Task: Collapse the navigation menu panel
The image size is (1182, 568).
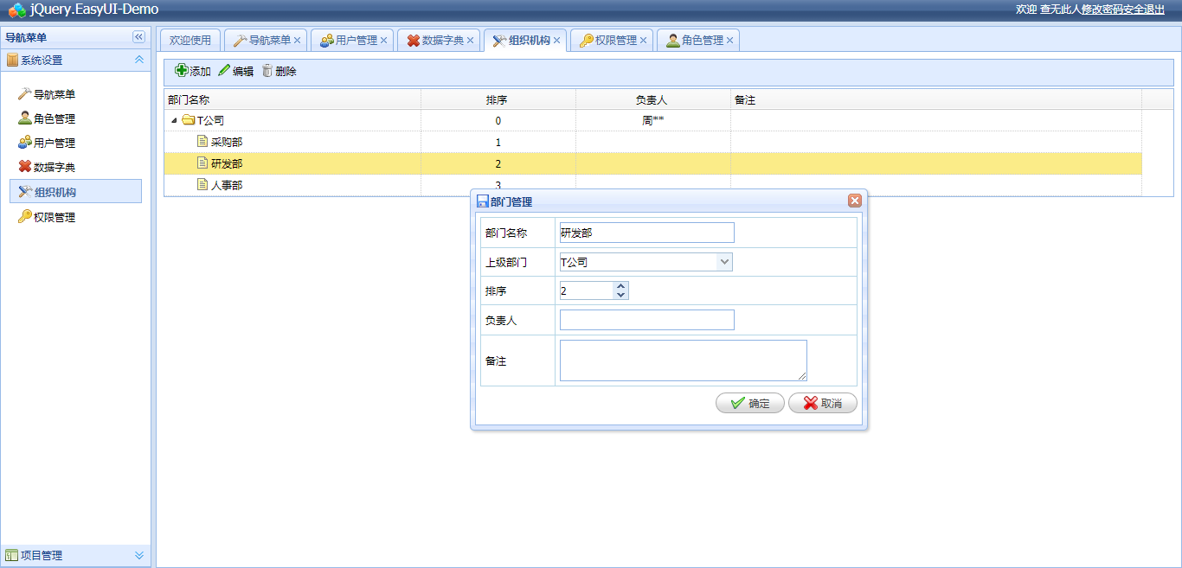Action: pos(138,37)
